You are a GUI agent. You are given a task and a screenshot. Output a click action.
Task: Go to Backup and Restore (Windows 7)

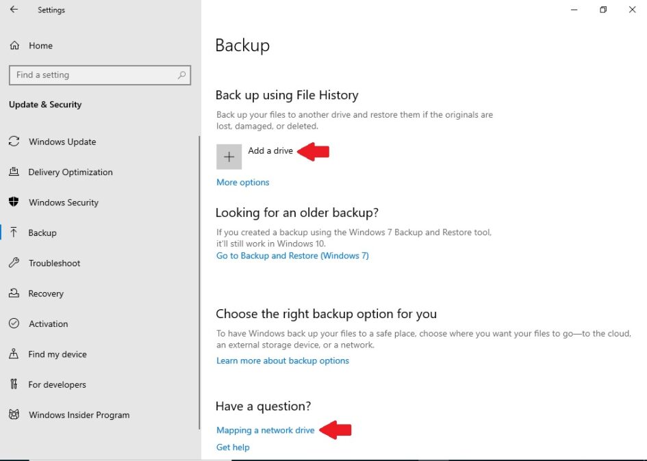click(x=292, y=255)
